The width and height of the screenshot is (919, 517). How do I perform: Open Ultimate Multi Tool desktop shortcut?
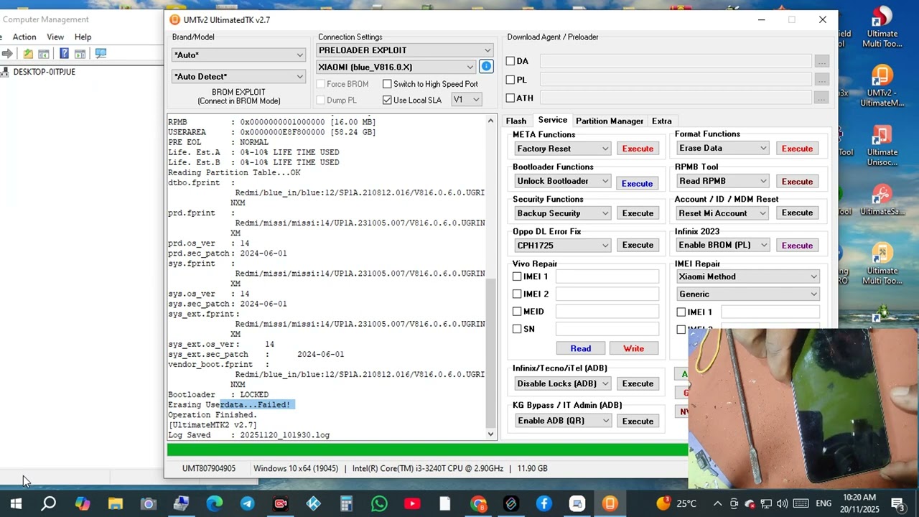[x=882, y=27]
